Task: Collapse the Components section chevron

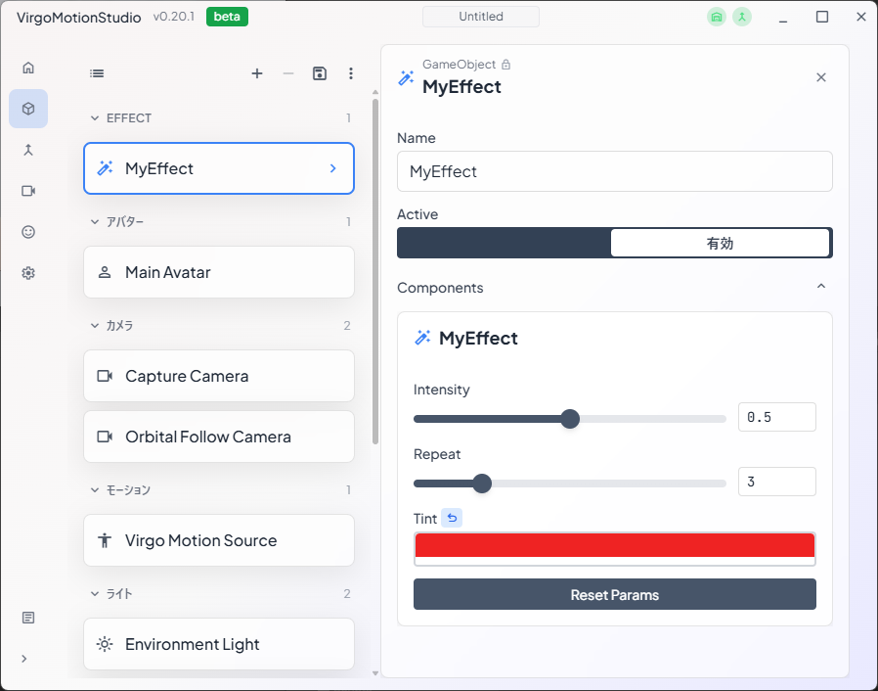Action: tap(821, 287)
